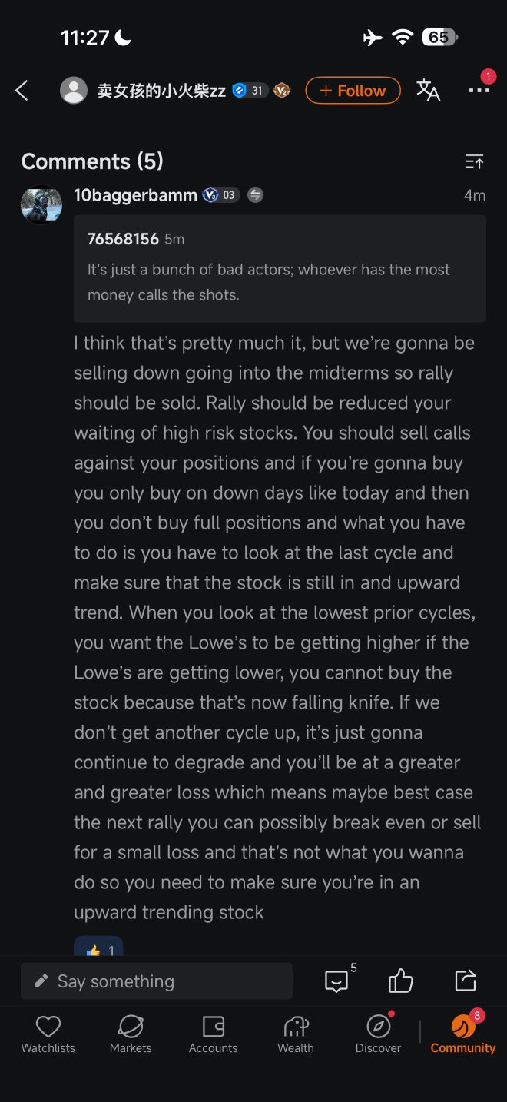Toggle thumbs-up reaction under the comment
Viewport: 507px width, 1102px height.
[98, 948]
